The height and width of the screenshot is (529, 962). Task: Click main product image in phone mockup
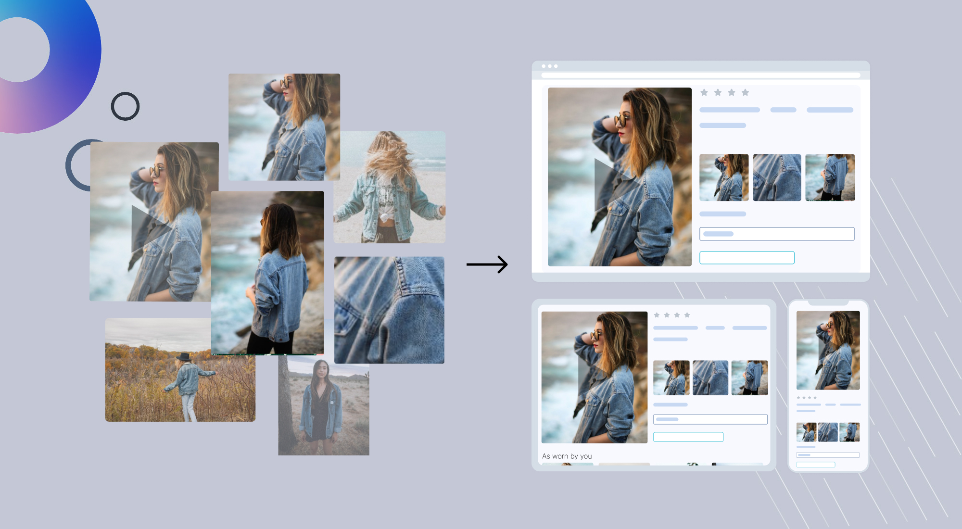coord(828,350)
